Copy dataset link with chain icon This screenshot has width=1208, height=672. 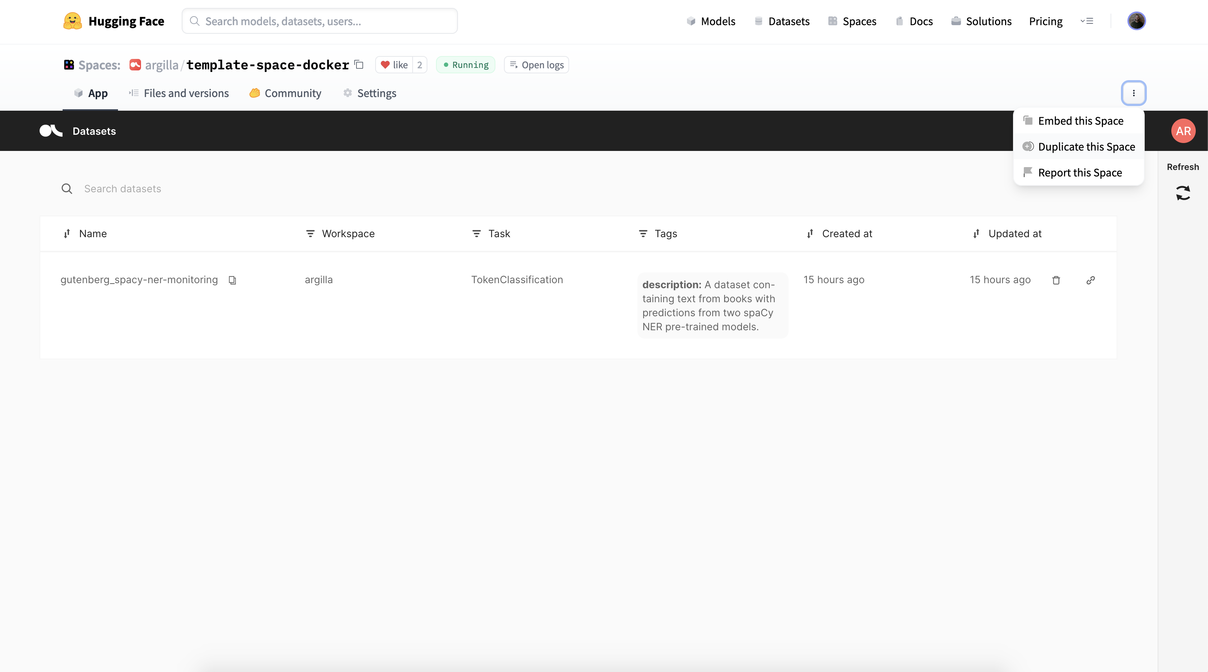(1091, 280)
